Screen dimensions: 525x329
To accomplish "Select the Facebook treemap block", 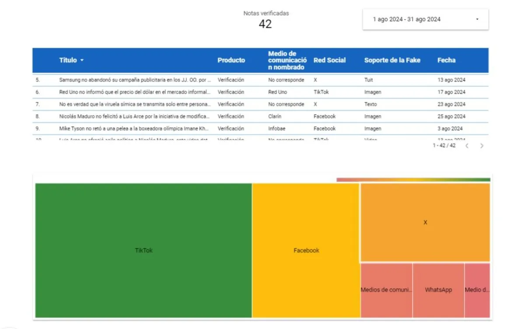I will pyautogui.click(x=306, y=250).
